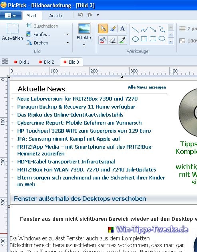Open Online-Identitaetsdiebstahls news link
This screenshot has width=197, height=252.
tap(70, 115)
